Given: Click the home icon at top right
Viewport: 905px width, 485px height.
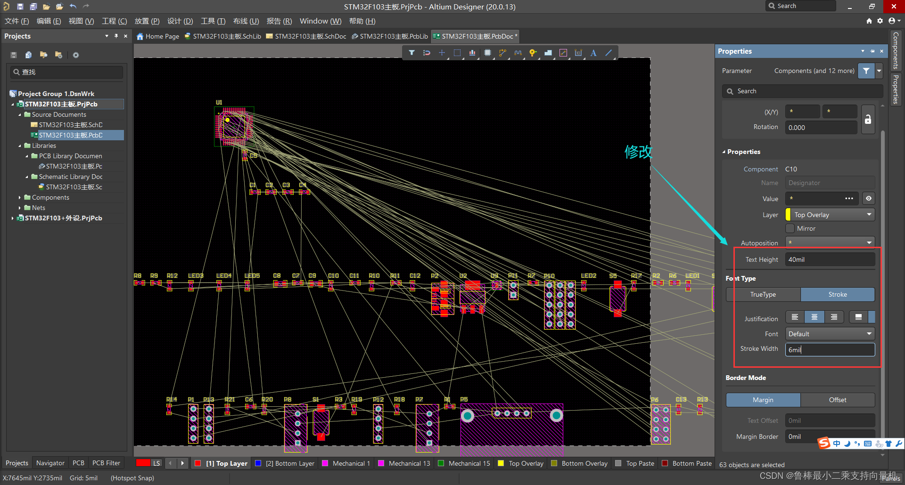Looking at the screenshot, I should tap(869, 21).
